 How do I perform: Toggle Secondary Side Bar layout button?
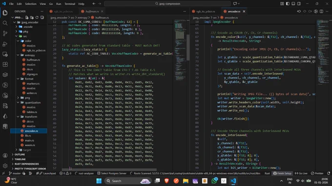pyautogui.click(x=299, y=3)
